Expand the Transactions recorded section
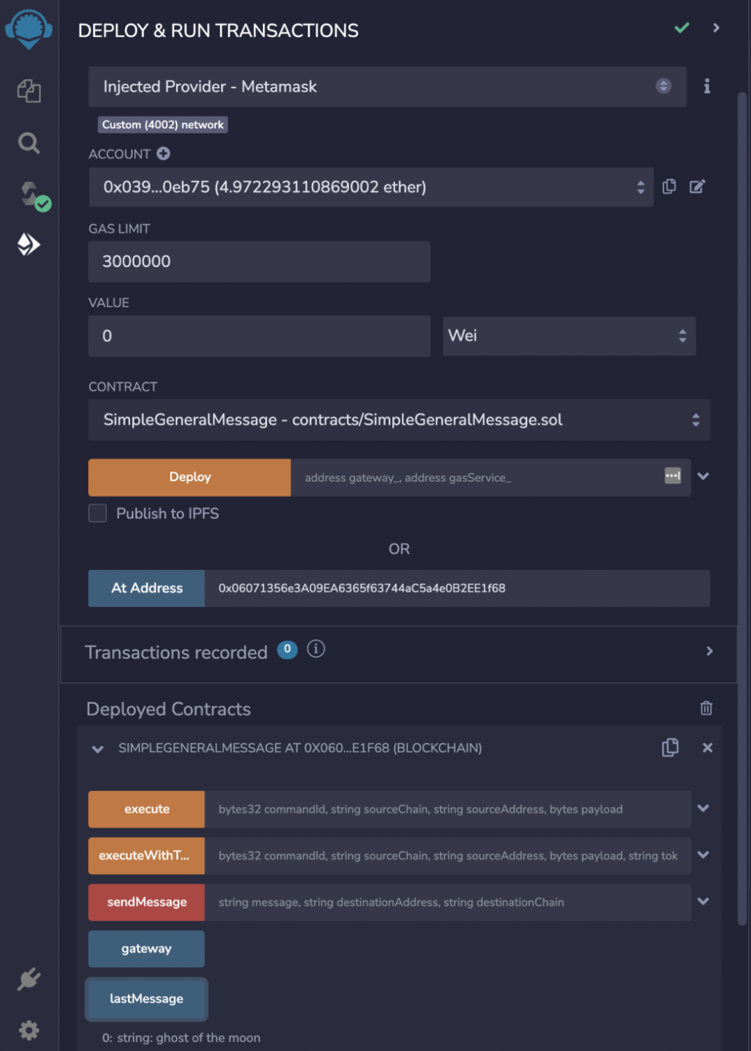751x1051 pixels. [x=709, y=651]
